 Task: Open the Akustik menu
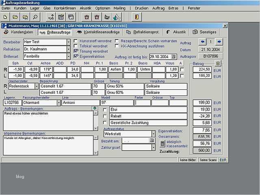click(x=85, y=8)
